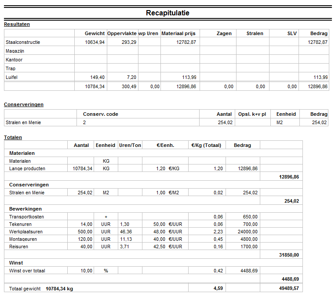Screen dimensions: 335x293
Task: Click the Montageuren quantity 120,00
Action: (85, 239)
